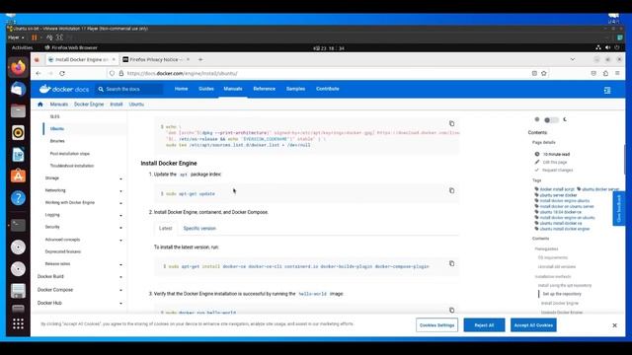Launch Thunderbird mail from the dock
The height and width of the screenshot is (355, 632).
pyautogui.click(x=18, y=89)
